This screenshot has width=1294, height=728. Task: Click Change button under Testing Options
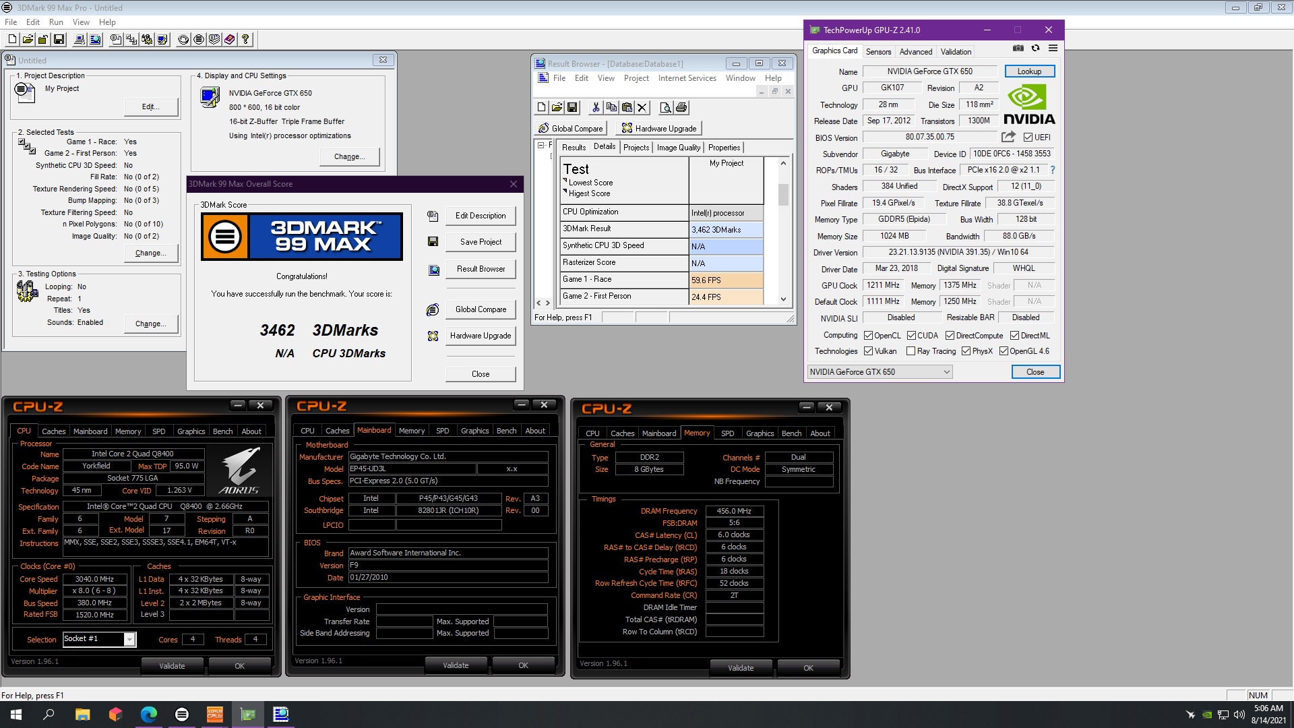click(x=151, y=324)
